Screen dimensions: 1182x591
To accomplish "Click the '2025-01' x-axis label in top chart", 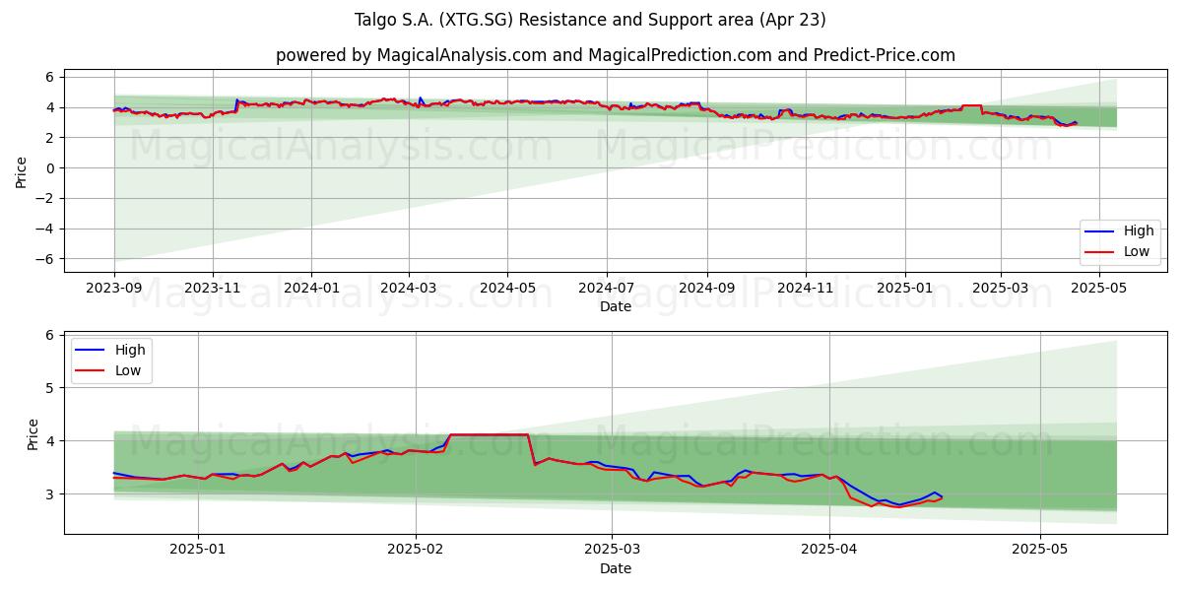I will point(903,289).
